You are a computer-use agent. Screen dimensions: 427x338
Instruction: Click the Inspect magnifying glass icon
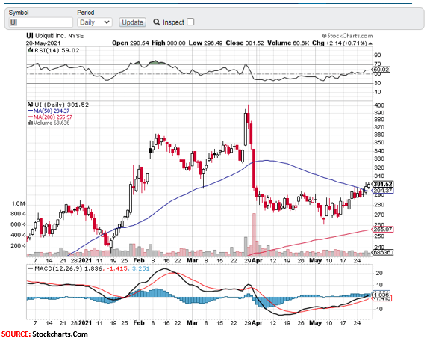157,22
